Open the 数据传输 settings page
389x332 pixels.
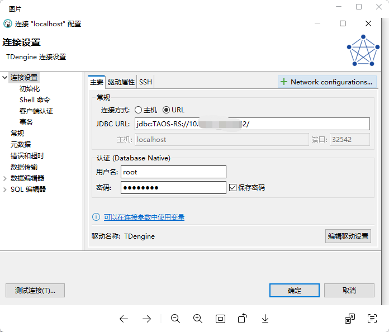[24, 167]
